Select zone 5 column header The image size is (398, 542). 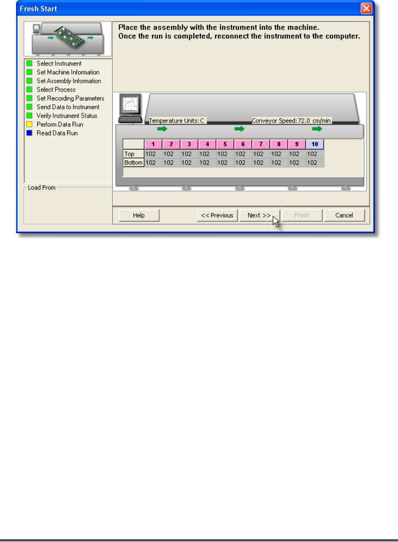225,144
